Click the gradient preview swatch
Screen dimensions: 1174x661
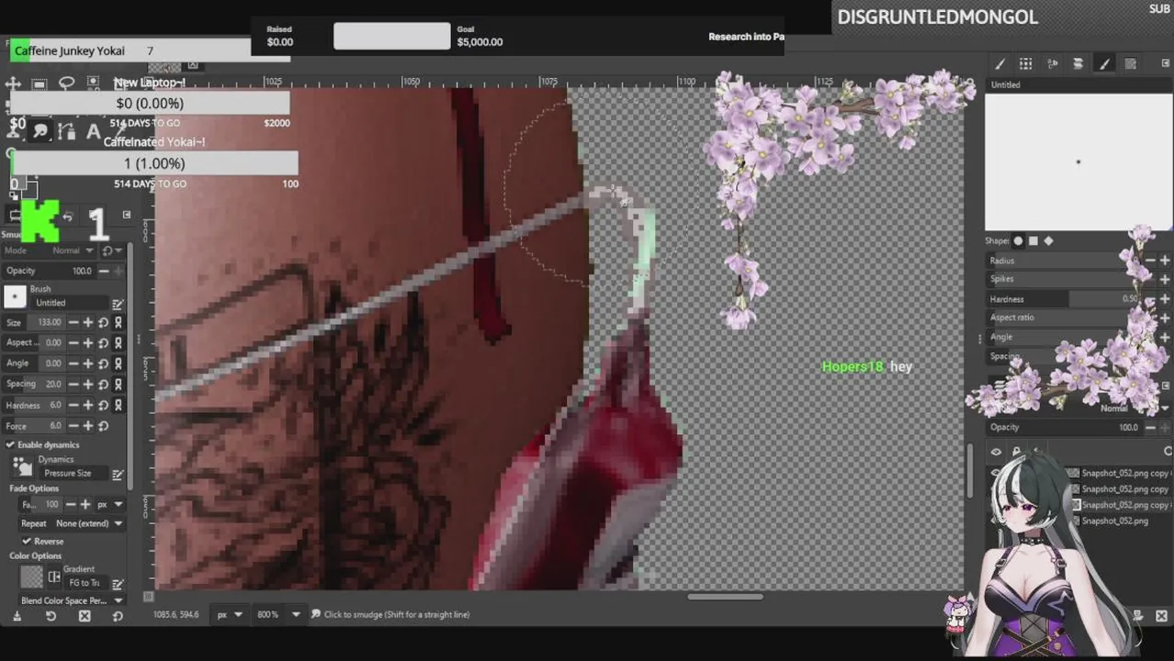click(32, 577)
